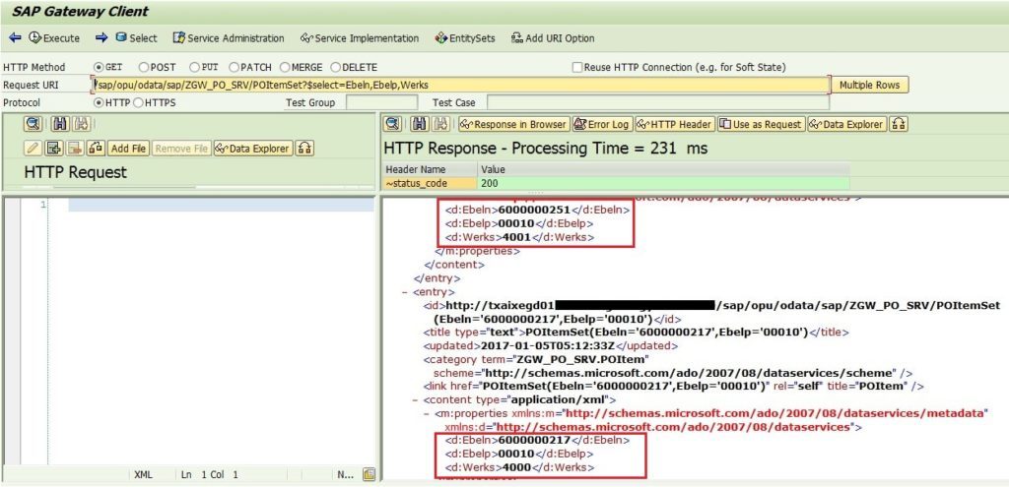Open EntitySets from the toolbar

pos(465,38)
